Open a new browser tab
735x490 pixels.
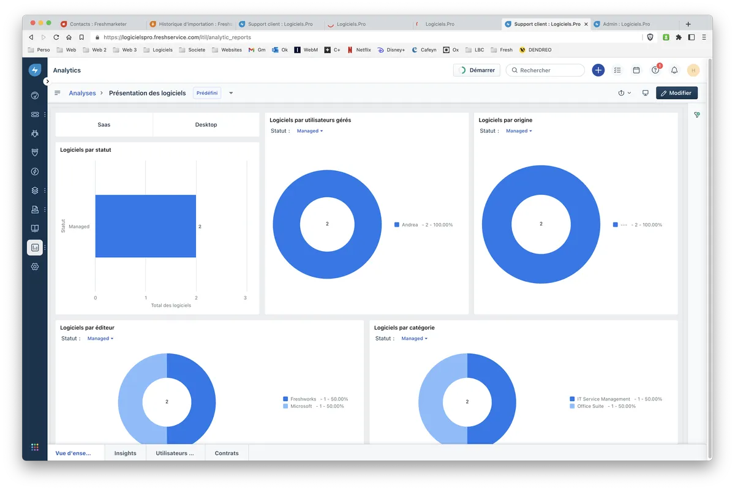click(688, 24)
